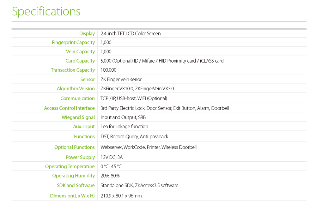Click the Specifications heading
This screenshot has height=204, width=316.
pyautogui.click(x=46, y=11)
